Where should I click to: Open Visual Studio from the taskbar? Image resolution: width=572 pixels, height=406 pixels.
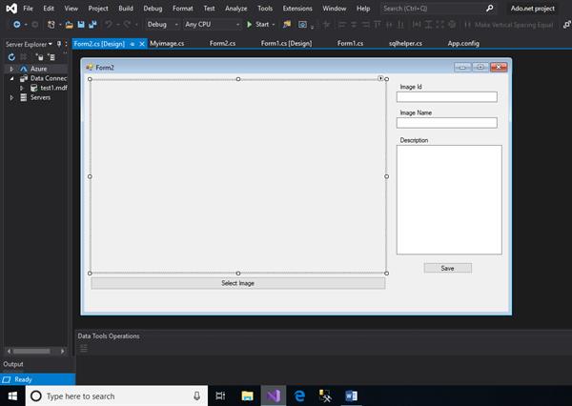[273, 396]
